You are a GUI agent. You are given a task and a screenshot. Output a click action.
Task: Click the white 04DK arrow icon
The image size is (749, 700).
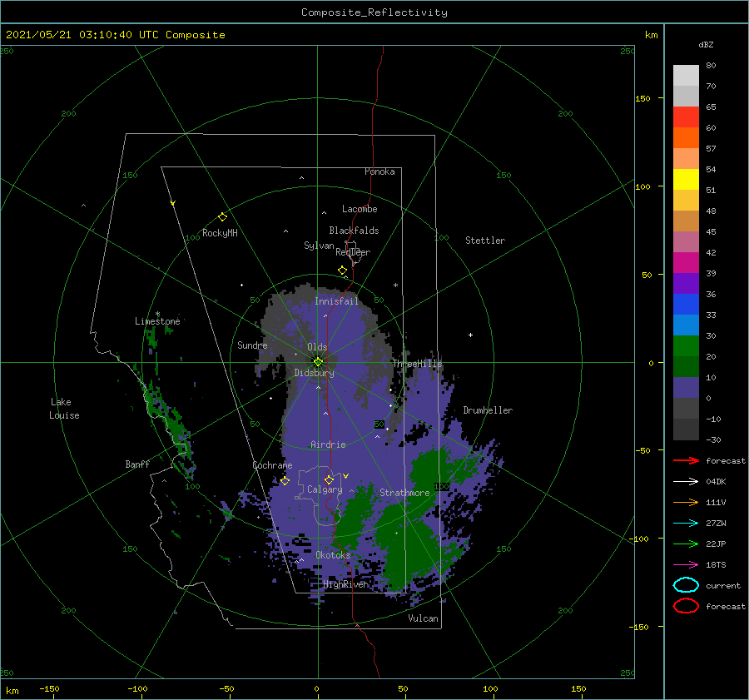686,482
